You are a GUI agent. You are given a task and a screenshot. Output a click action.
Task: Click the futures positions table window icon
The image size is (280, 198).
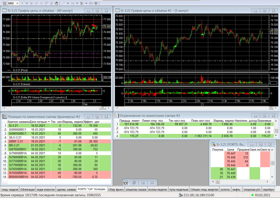click(4, 117)
